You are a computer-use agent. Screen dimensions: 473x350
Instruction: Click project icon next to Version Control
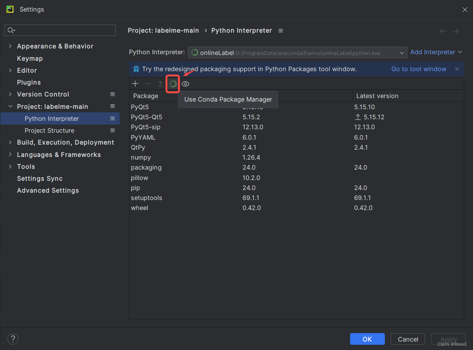[x=113, y=94]
